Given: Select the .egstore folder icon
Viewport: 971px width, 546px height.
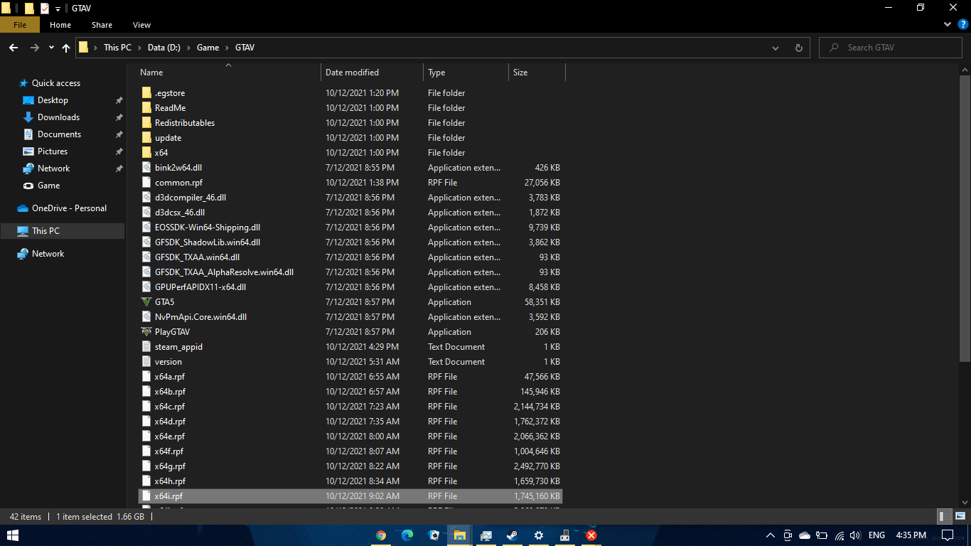Looking at the screenshot, I should (x=146, y=93).
